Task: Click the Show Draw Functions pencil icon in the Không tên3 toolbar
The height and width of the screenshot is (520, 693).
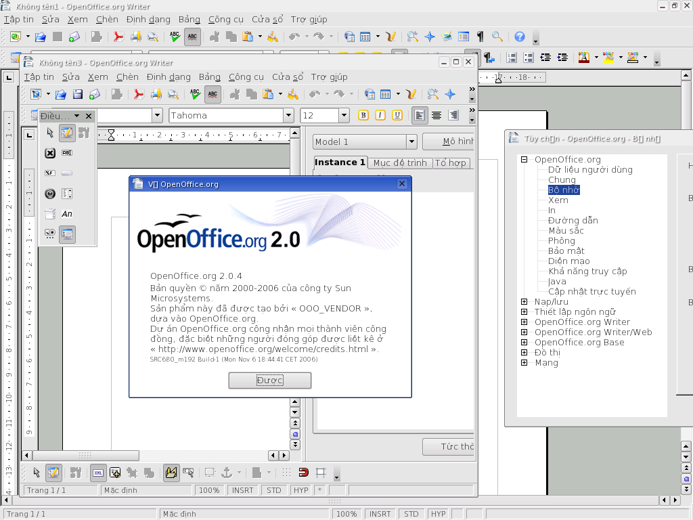Action: pyautogui.click(x=411, y=94)
